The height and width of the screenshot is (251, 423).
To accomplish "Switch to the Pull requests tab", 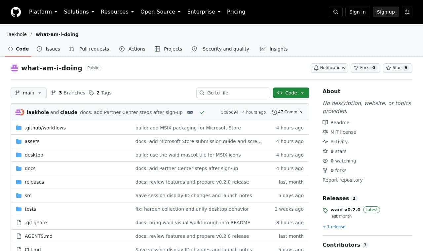I will [89, 49].
